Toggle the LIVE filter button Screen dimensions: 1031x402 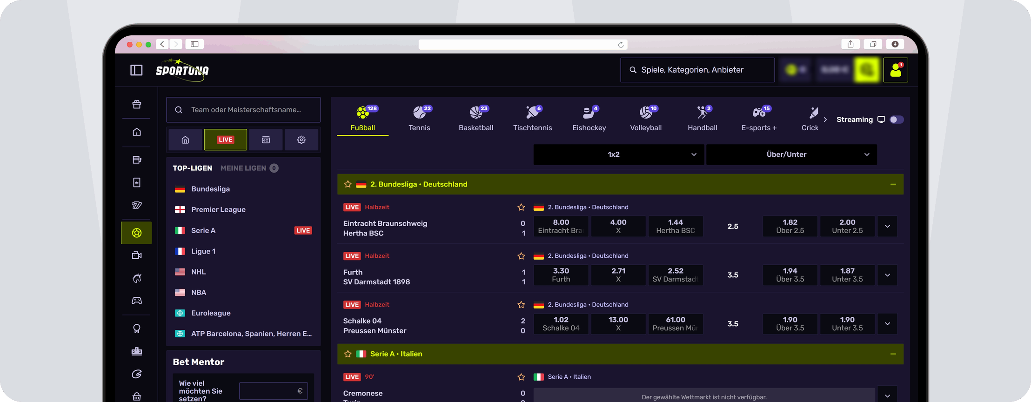pyautogui.click(x=226, y=140)
